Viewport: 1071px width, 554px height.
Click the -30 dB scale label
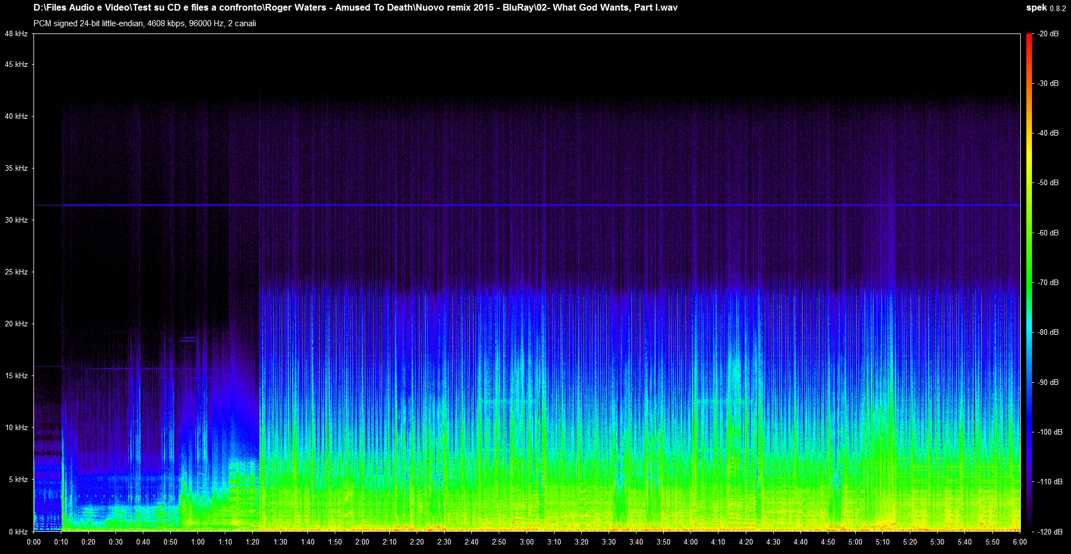(1047, 84)
